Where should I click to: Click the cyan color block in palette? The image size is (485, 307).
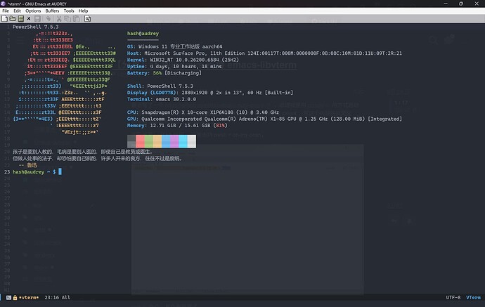[183, 142]
